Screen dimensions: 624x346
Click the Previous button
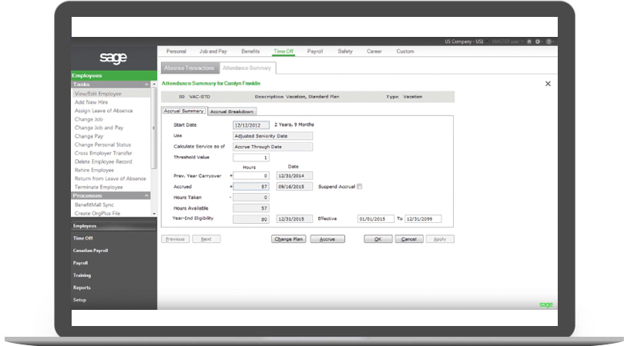click(x=175, y=239)
